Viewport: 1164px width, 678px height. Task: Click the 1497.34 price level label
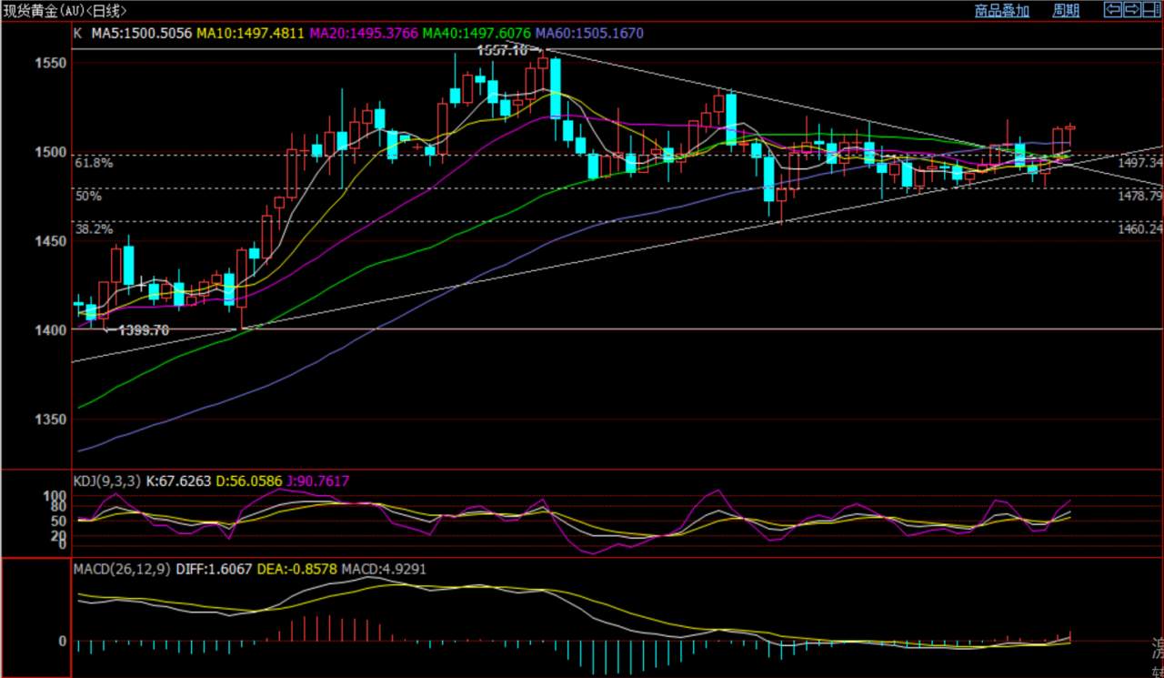(1140, 162)
